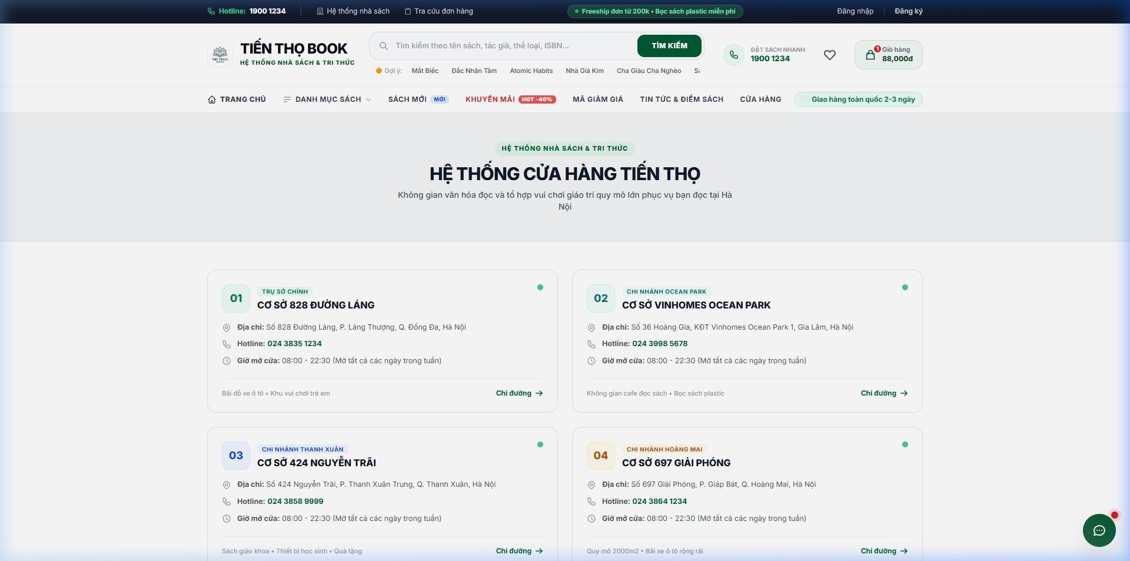Click the Chi nhánh Ocean Park tag
1130x561 pixels.
pos(666,291)
